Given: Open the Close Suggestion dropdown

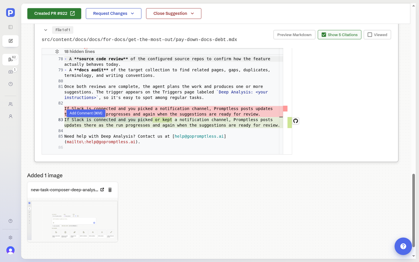Looking at the screenshot, I should 174,13.
